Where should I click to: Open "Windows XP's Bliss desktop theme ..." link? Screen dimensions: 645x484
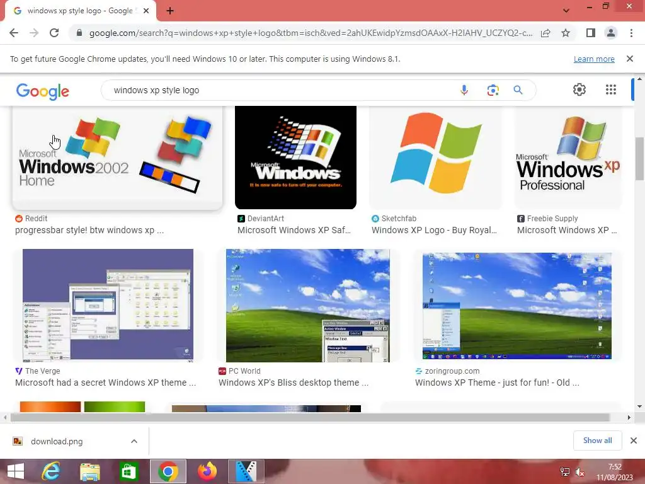coord(294,383)
